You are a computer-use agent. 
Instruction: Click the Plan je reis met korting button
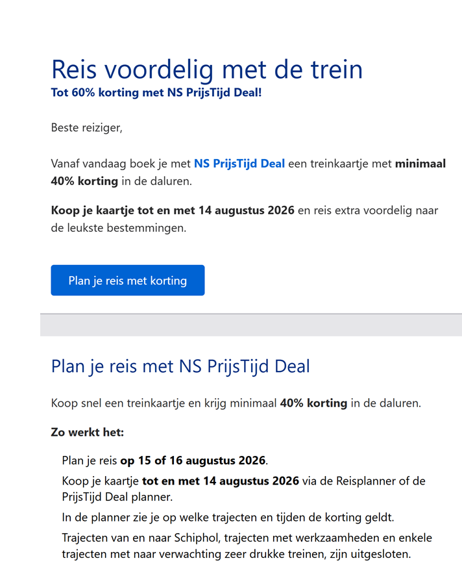point(127,280)
